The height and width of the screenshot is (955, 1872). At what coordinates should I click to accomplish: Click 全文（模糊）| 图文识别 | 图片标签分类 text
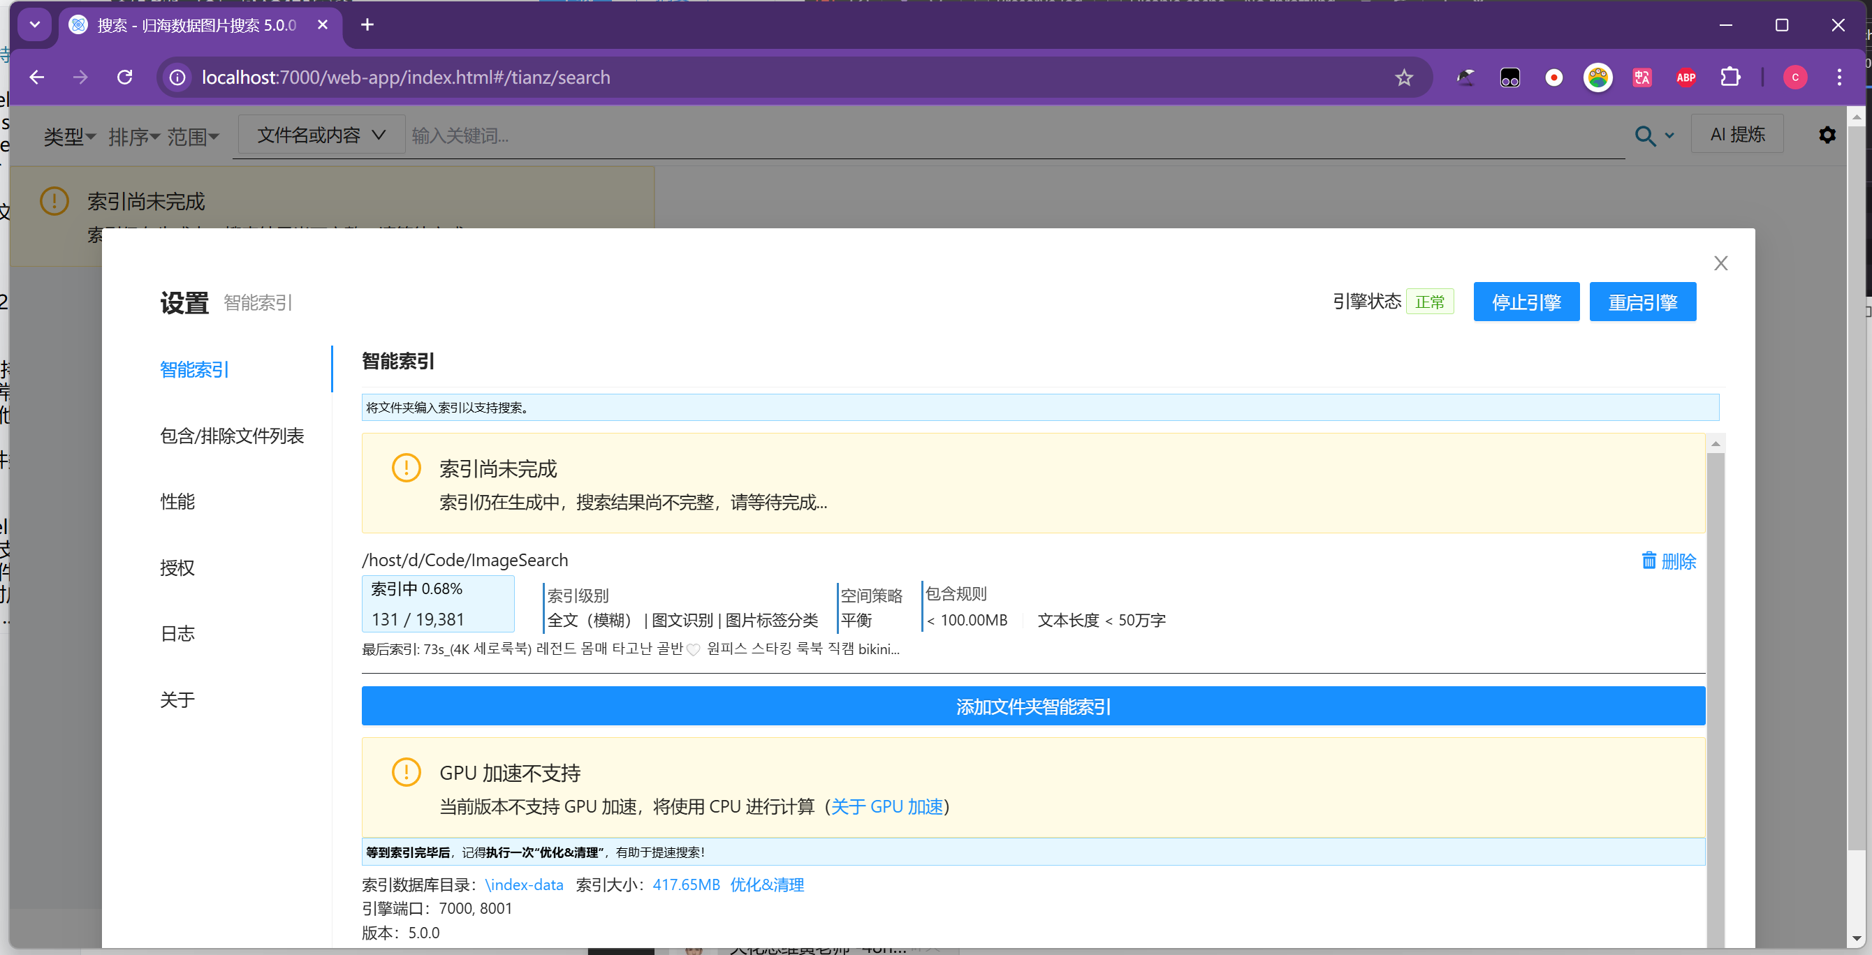682,620
